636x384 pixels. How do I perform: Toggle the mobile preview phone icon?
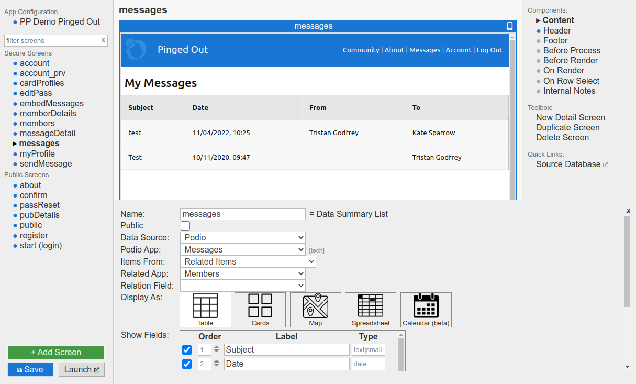(x=510, y=26)
